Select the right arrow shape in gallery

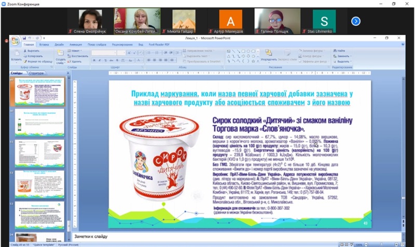(x=243, y=56)
